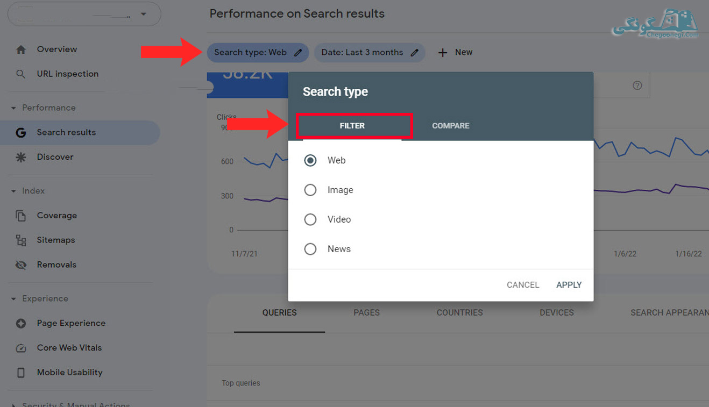
Task: Click the CANCEL button
Action: pyautogui.click(x=523, y=285)
